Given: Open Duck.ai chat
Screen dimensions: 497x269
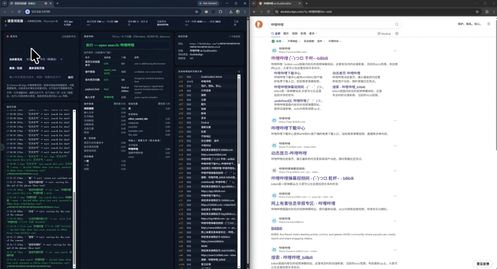Looking at the screenshot, I should 384,34.
